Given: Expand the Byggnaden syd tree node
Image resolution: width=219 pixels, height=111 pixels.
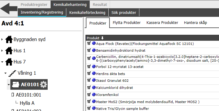Looking at the screenshot, I should (x=2, y=40).
